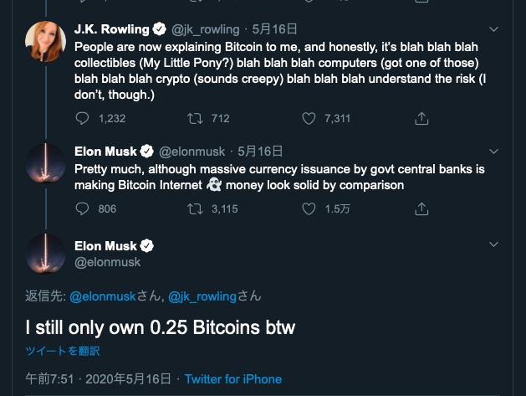This screenshot has height=396, width=526.
Task: Expand the menu chevron on Elon's reply tweet
Action: [493, 152]
